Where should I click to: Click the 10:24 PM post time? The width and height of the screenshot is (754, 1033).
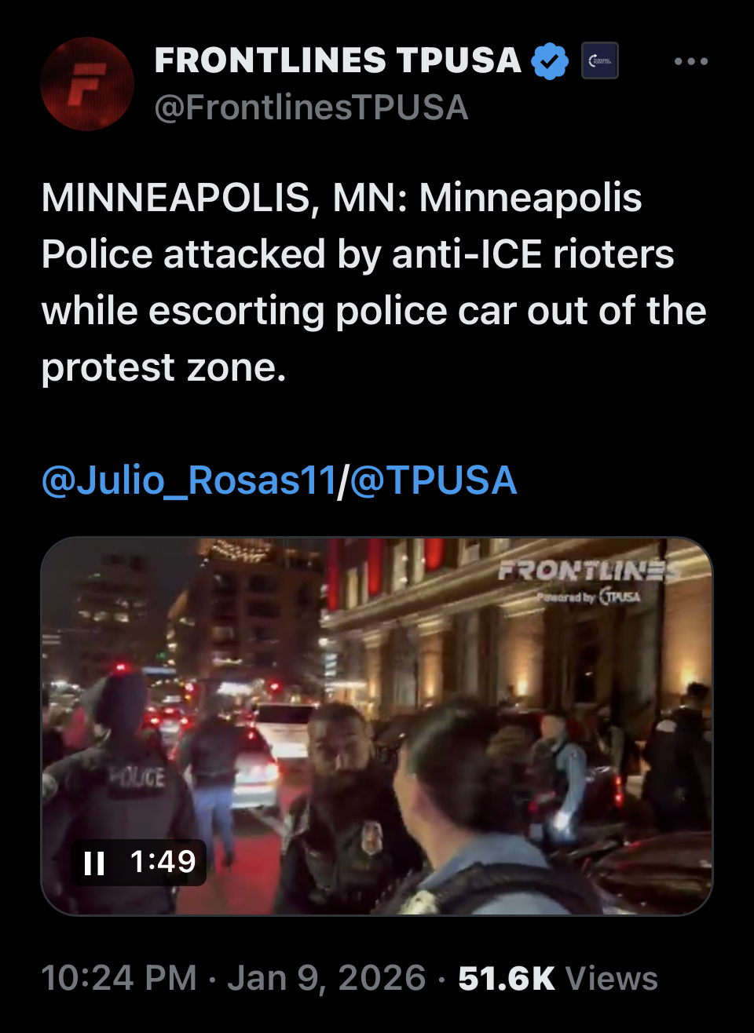119,979
